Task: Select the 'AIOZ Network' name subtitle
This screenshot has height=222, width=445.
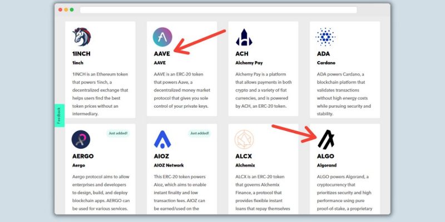Action: coord(169,165)
